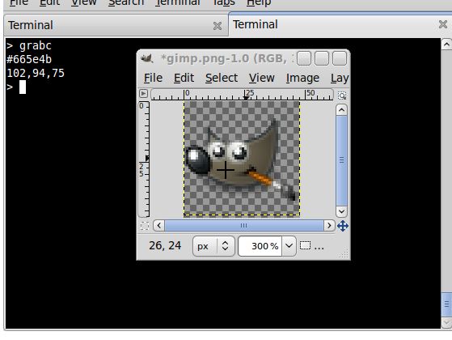452x340 pixels.
Task: Toggle the Quick Mask button at bottom-left
Action: [x=145, y=226]
